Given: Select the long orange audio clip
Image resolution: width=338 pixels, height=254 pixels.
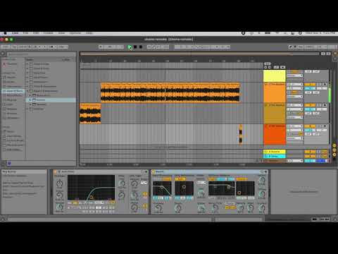Looking at the screenshot, I should (x=170, y=92).
